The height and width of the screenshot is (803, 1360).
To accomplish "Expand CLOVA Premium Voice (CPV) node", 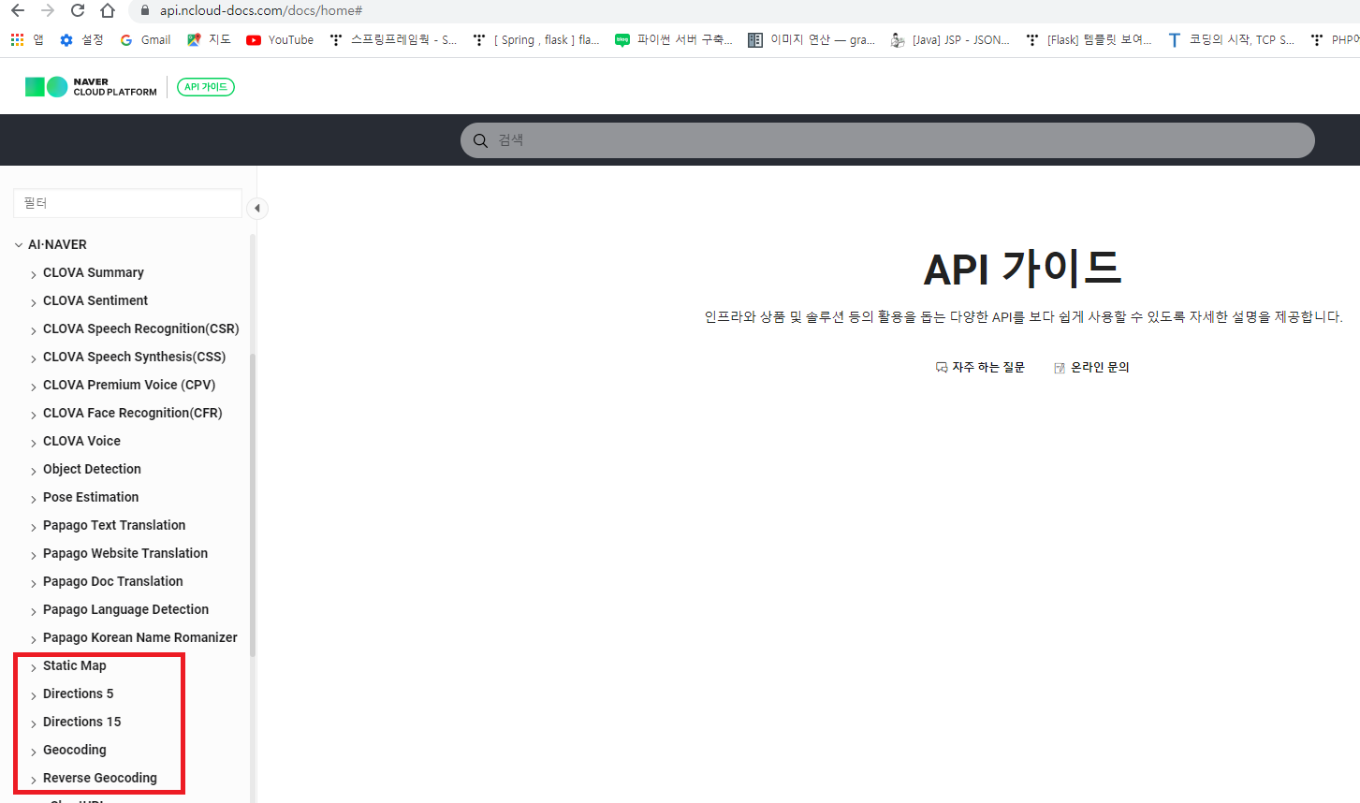I will [34, 387].
